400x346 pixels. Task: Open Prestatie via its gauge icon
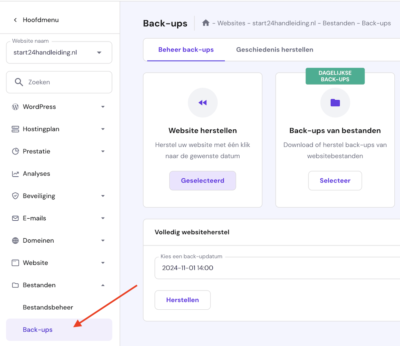15,151
